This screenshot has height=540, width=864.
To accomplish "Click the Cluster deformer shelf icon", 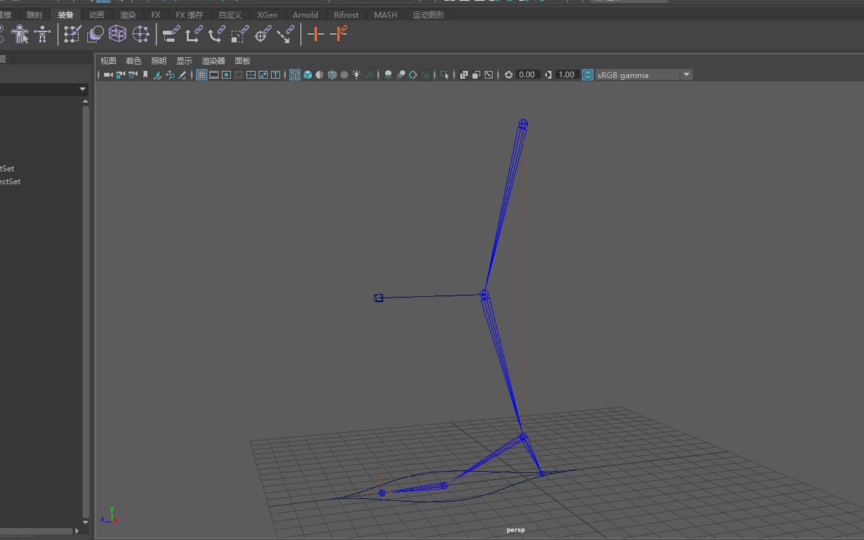I will (141, 34).
